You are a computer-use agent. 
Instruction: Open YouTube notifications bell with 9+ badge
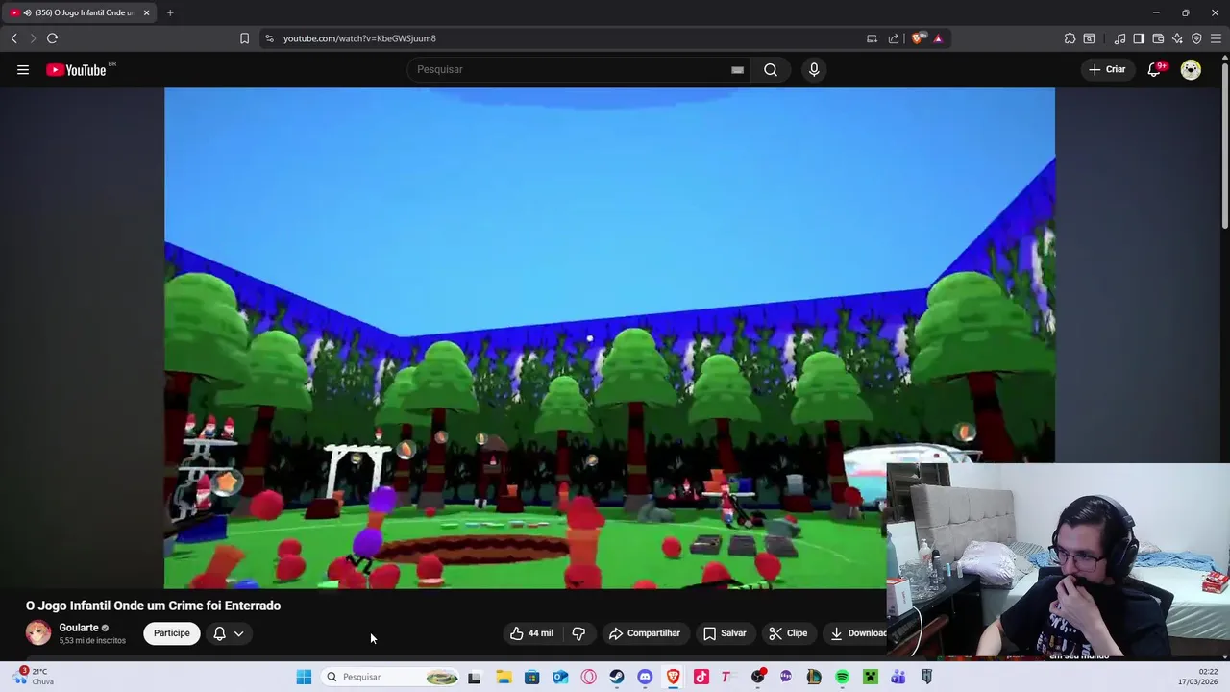1154,69
